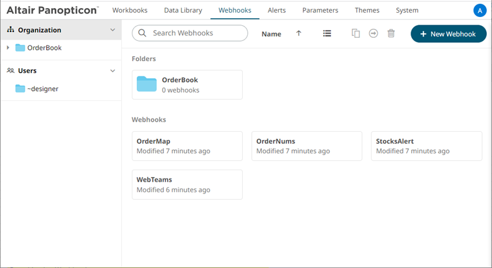
Task: Collapse the Users section
Action: coord(113,71)
